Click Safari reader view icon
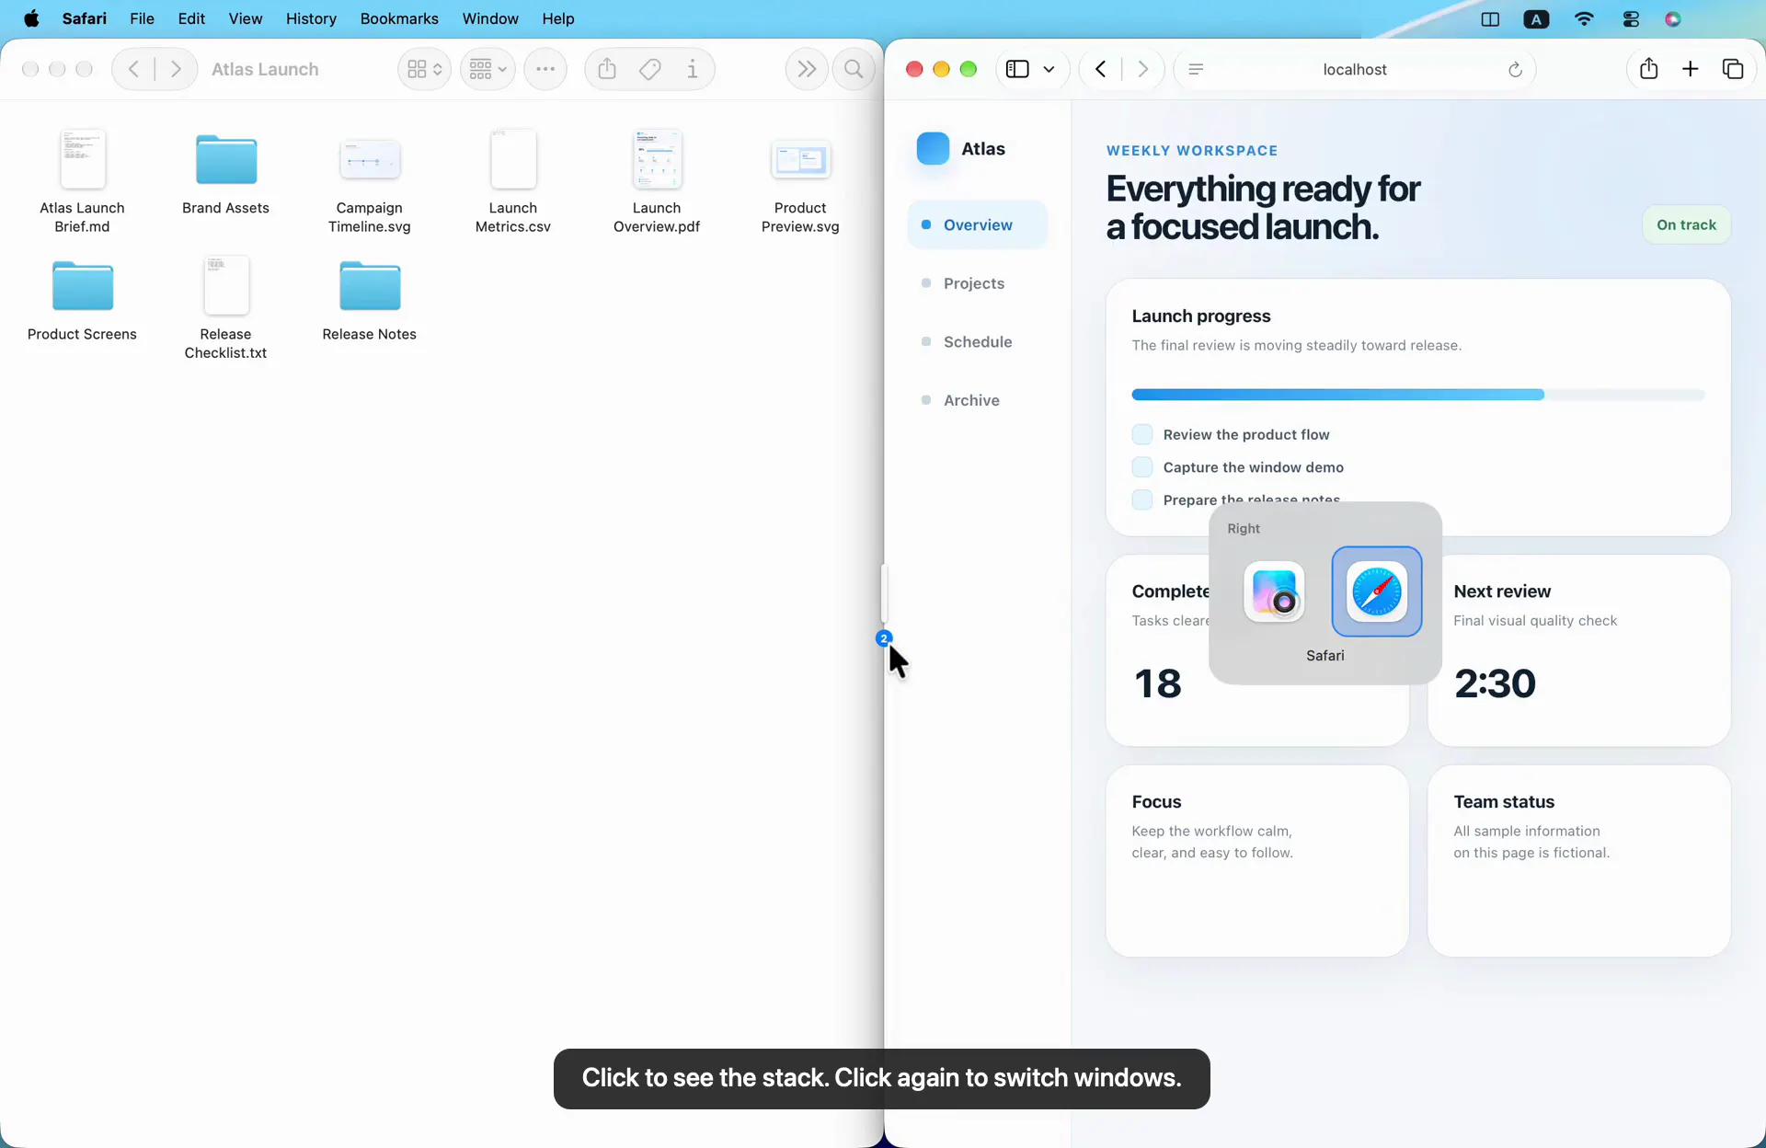The width and height of the screenshot is (1766, 1148). point(1196,69)
